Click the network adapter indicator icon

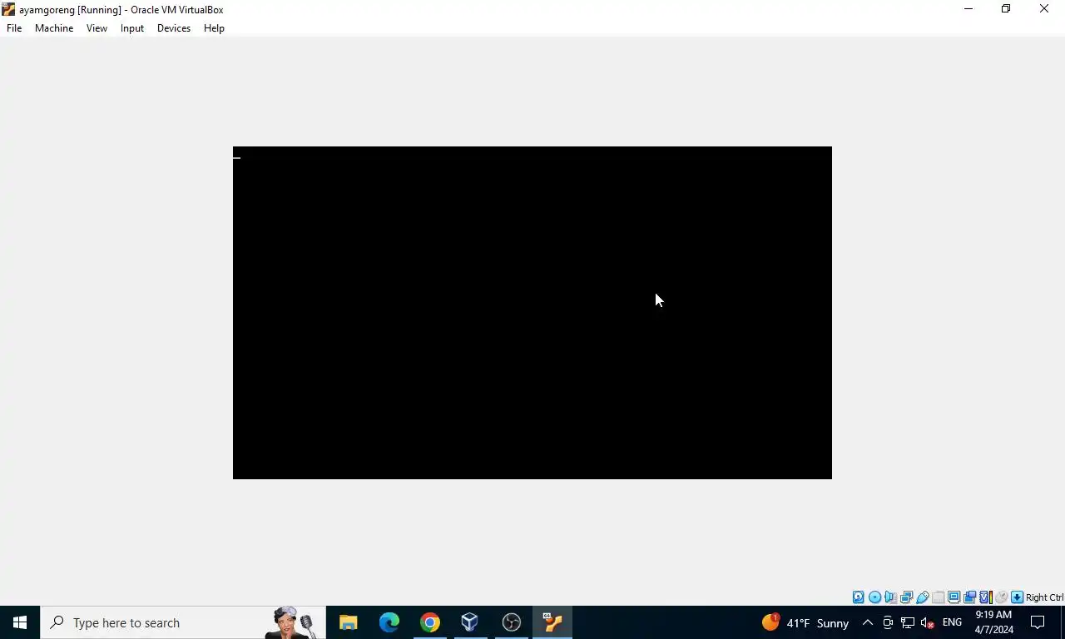pos(906,597)
